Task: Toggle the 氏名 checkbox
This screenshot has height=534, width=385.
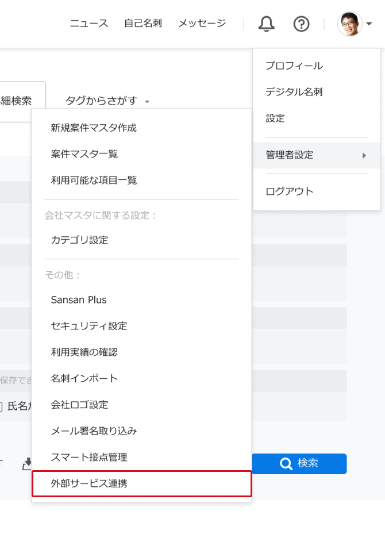Action: (1, 406)
